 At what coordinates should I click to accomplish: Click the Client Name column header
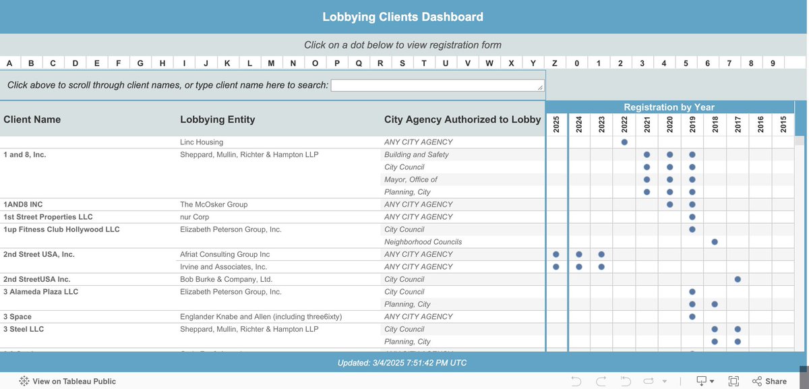[32, 119]
